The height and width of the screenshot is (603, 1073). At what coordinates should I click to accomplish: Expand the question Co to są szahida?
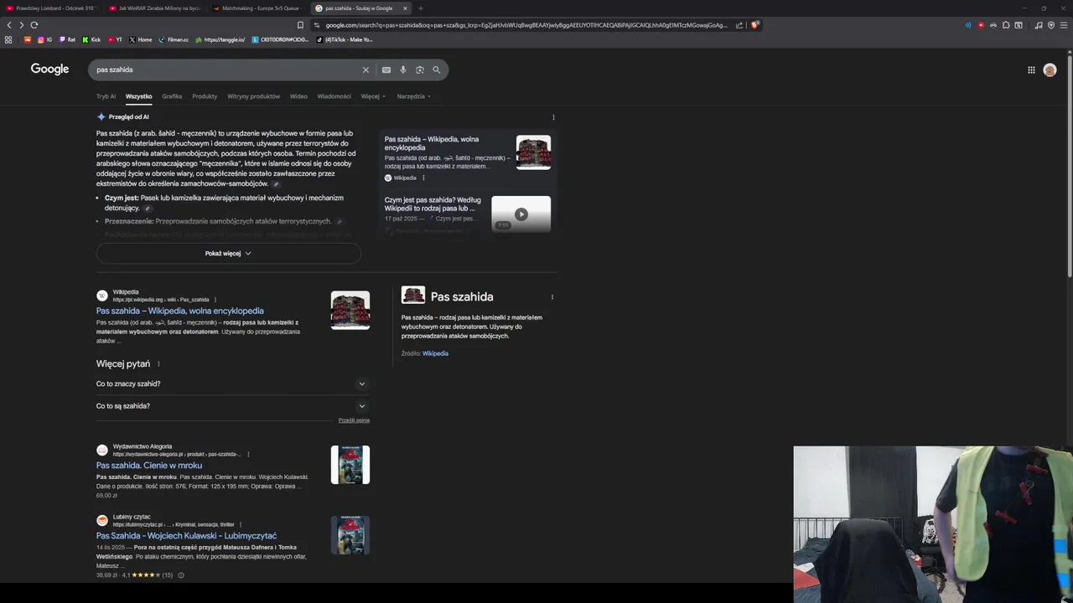pyautogui.click(x=233, y=406)
